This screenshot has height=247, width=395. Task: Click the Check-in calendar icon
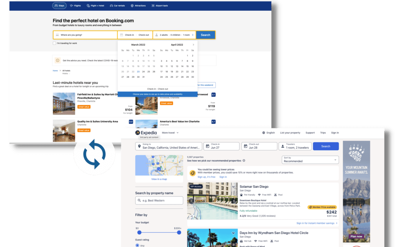208,146
